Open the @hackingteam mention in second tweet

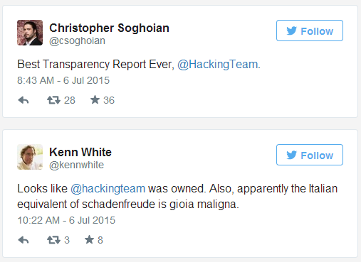pos(108,189)
